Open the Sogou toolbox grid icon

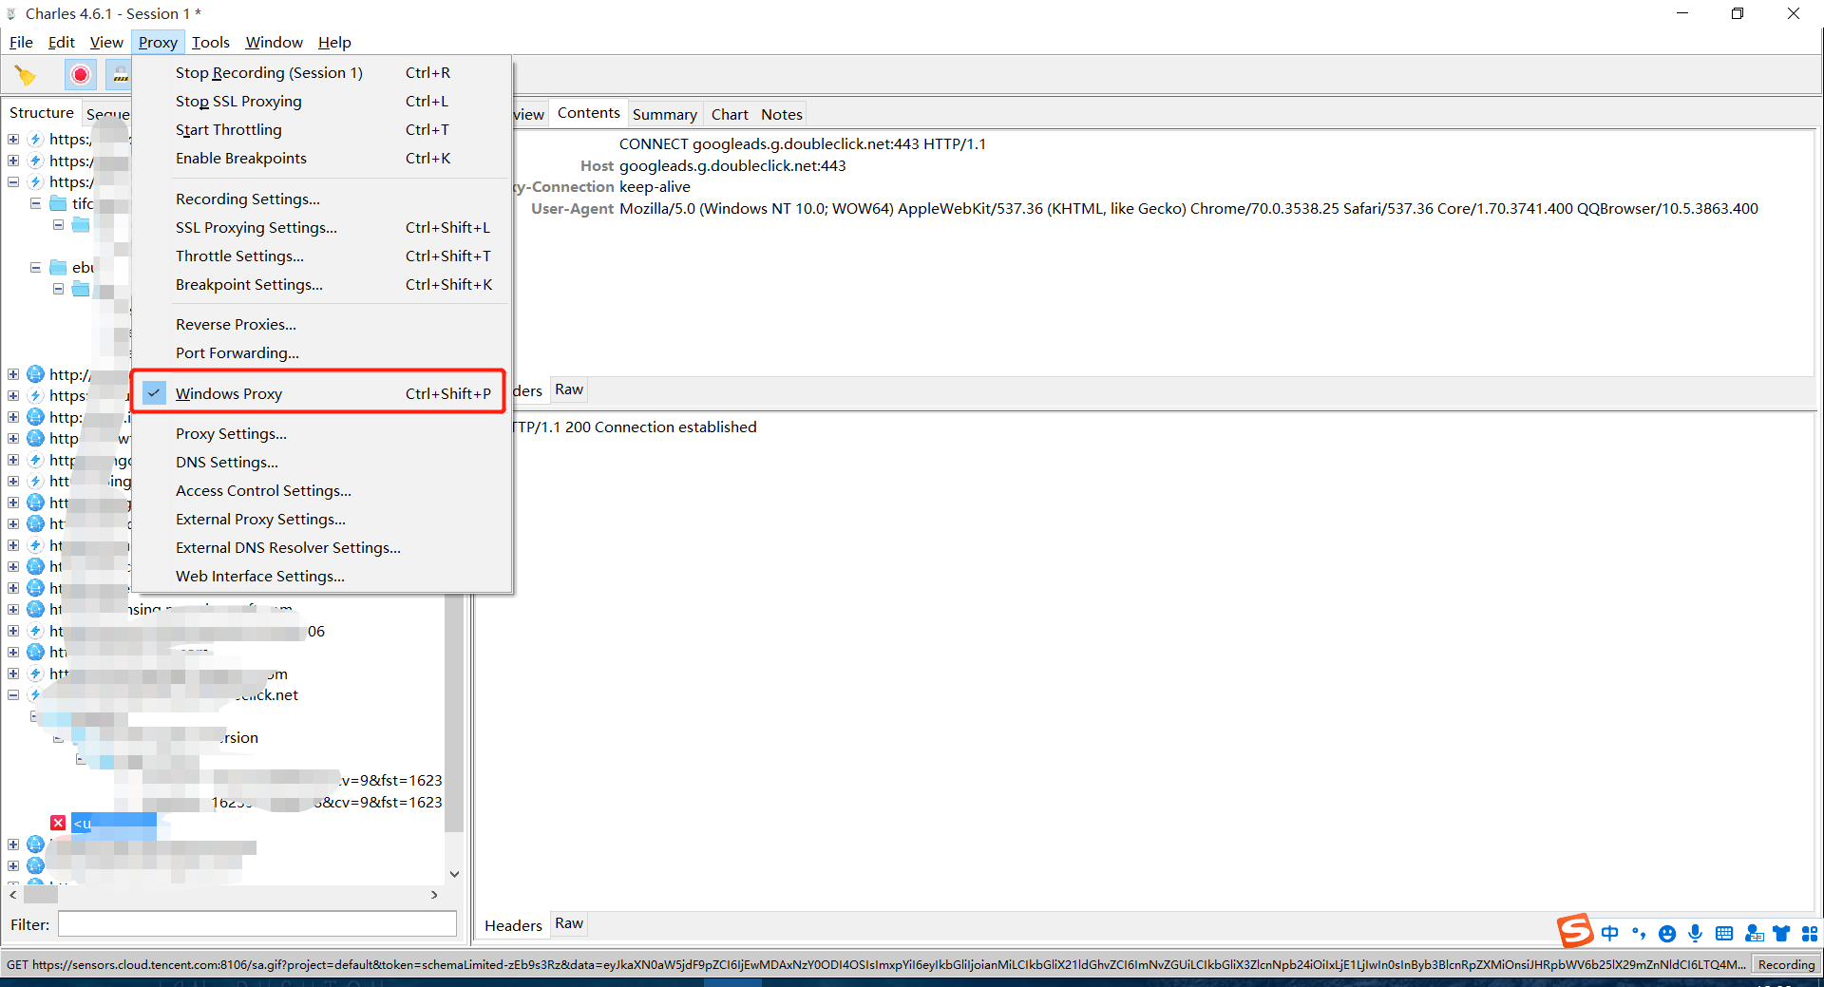(x=1810, y=934)
